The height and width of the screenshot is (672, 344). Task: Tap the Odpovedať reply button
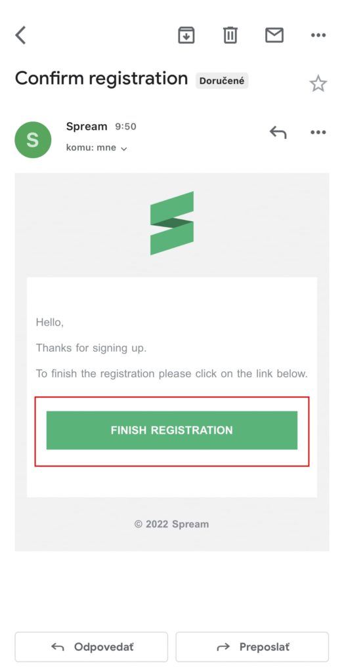point(91,646)
